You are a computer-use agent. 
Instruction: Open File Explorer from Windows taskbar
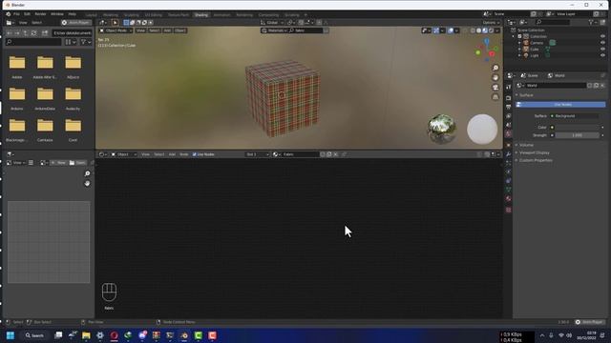pyautogui.click(x=86, y=335)
